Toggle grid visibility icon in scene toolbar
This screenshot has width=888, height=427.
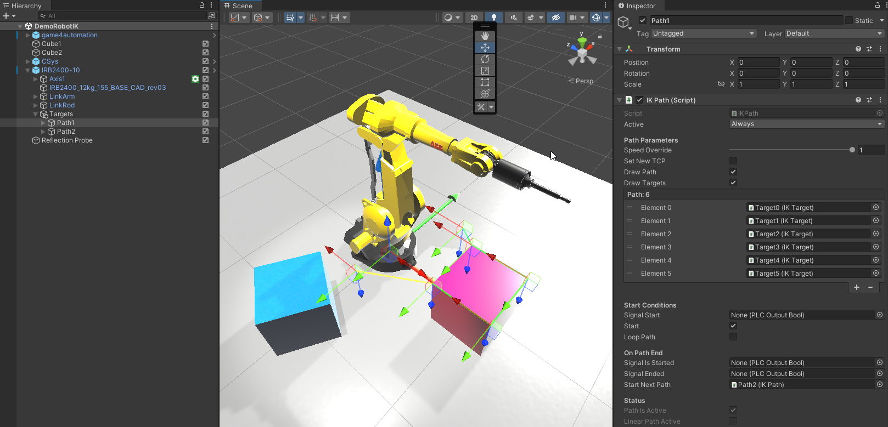click(290, 18)
